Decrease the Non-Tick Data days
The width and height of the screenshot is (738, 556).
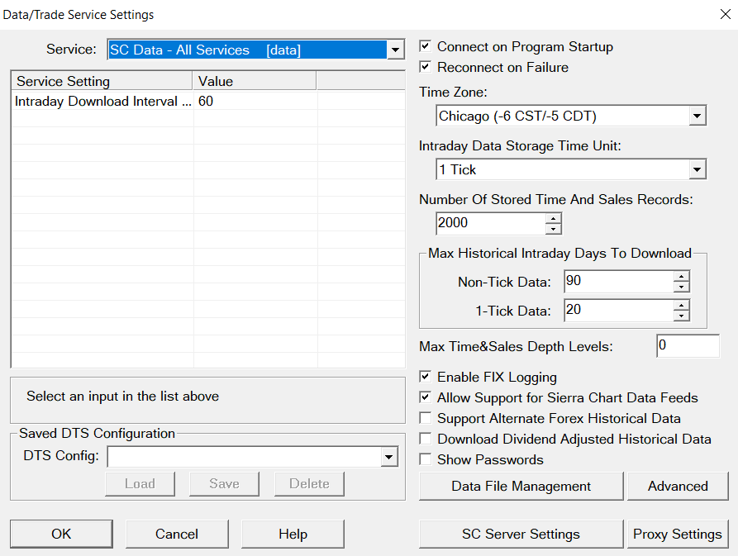pos(682,287)
